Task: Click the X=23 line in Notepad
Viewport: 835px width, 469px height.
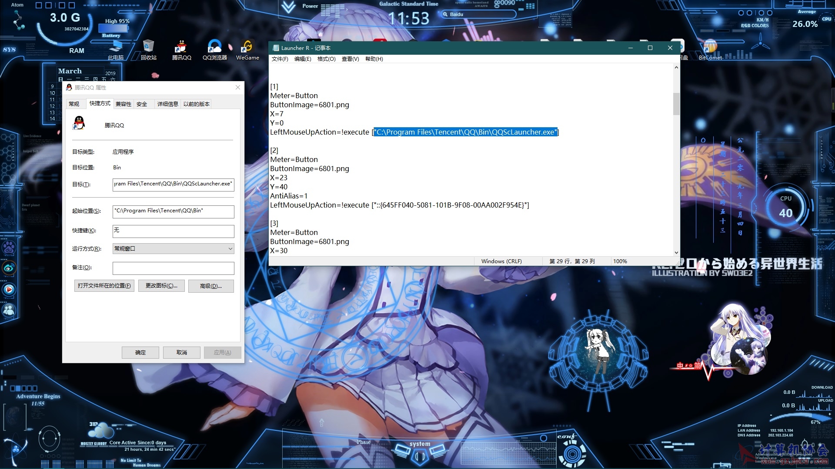Action: click(279, 178)
